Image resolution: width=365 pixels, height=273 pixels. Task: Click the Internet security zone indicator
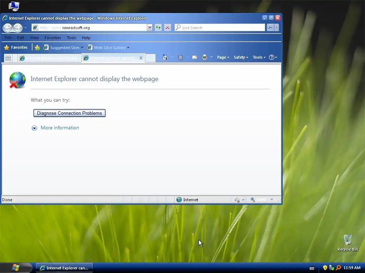pos(187,200)
